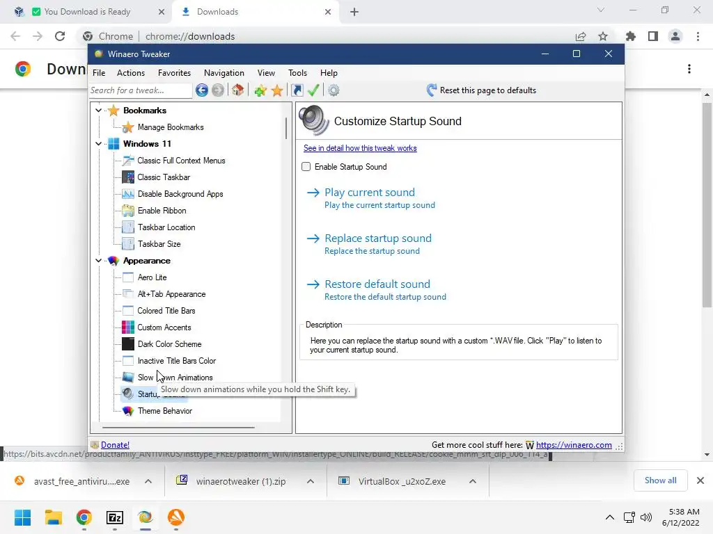Screen dimensions: 713x534
Task: Open 7-Zip from the taskbar
Action: tap(115, 517)
